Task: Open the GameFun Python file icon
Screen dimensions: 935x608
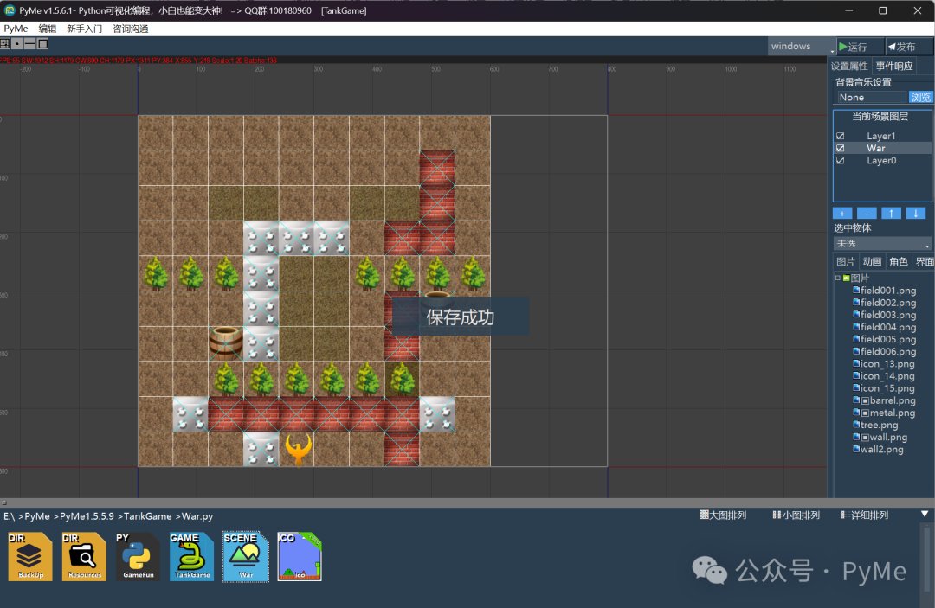Action: pos(138,556)
